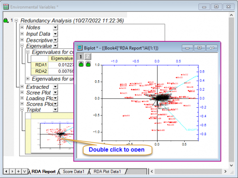This screenshot has height=178, width=238.
Task: Open the Scree Plot dropdown arrow menu
Action: coord(55,93)
